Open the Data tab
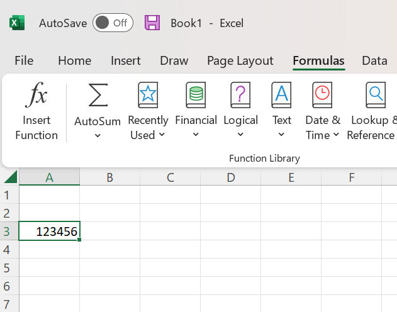Image resolution: width=397 pixels, height=312 pixels. [374, 61]
